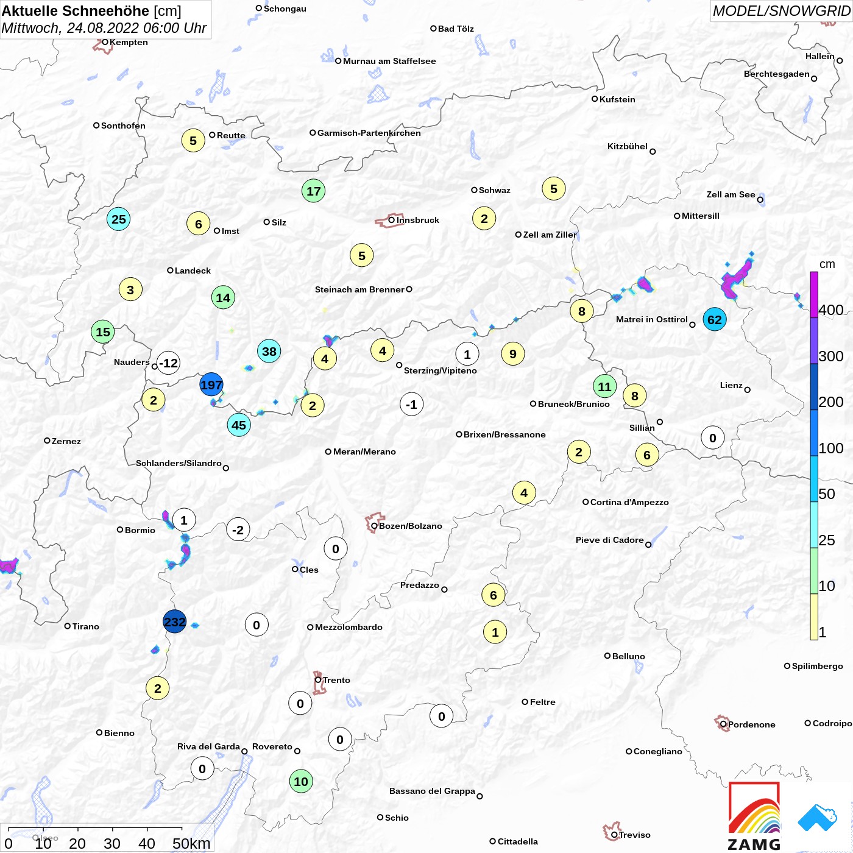
Task: Click the 50km scale bar label
Action: 191,843
